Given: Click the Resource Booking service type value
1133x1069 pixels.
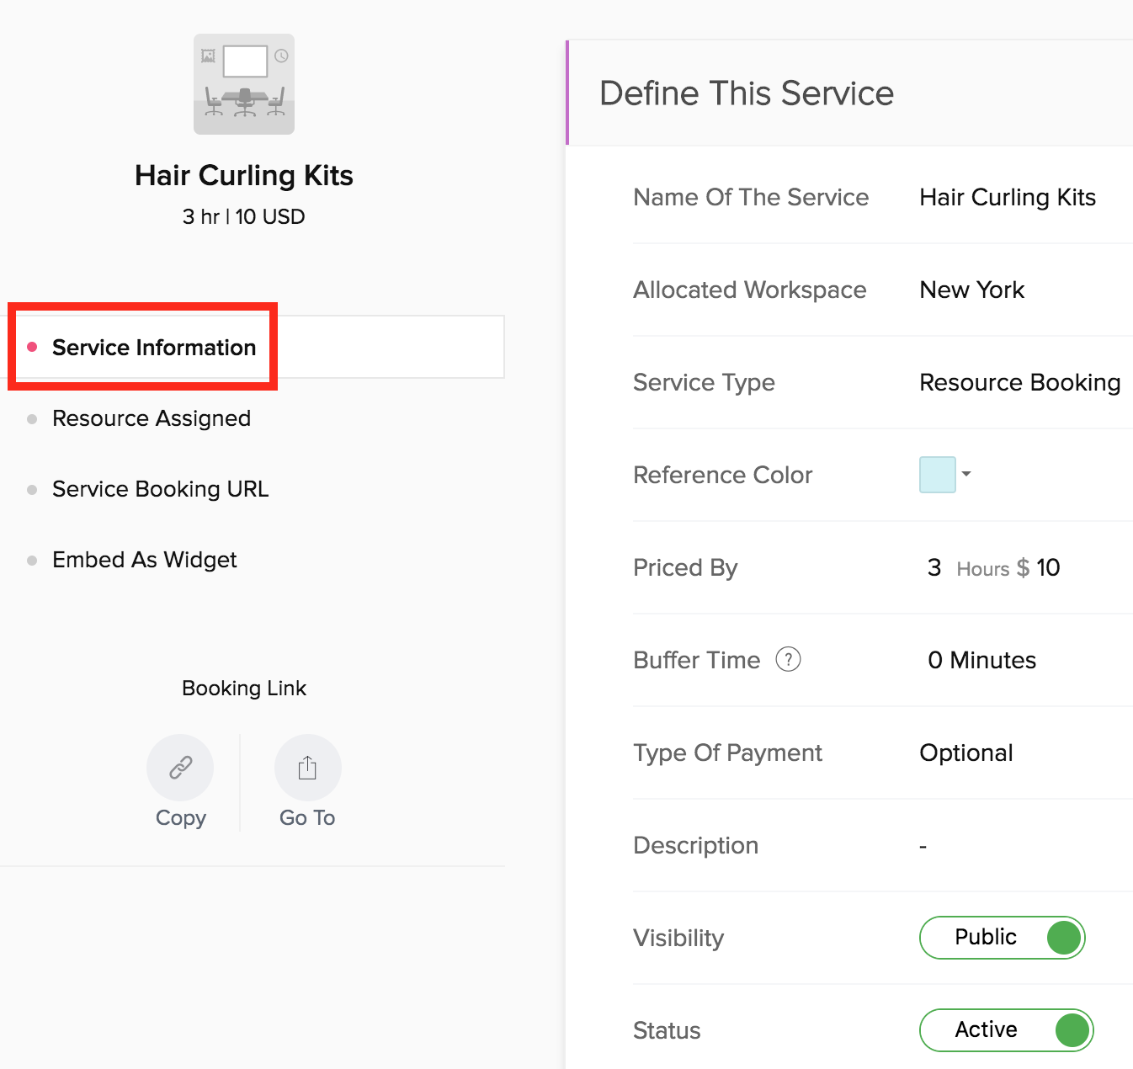Looking at the screenshot, I should [1020, 382].
